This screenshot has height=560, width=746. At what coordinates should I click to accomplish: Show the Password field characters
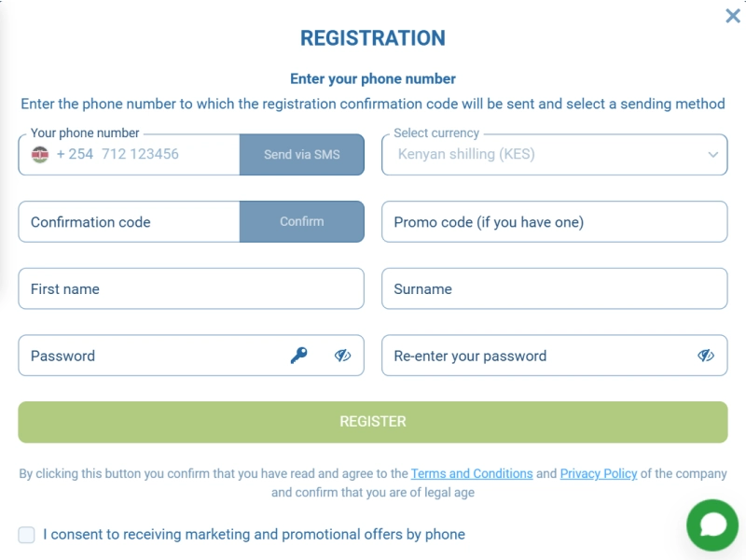[x=345, y=356]
